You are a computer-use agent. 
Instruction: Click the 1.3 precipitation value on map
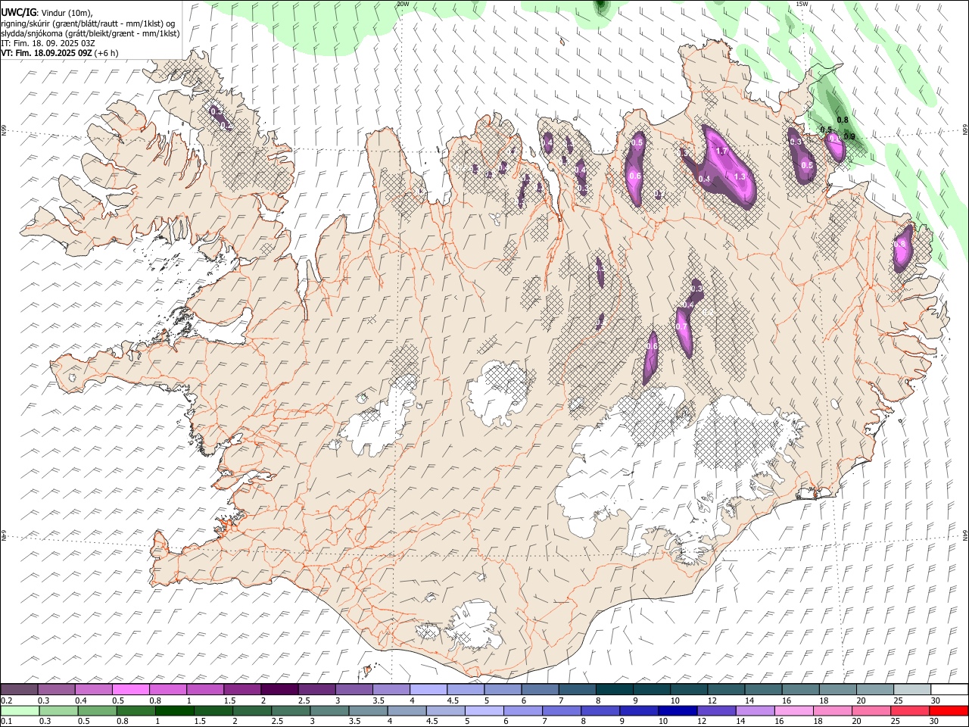pos(740,176)
